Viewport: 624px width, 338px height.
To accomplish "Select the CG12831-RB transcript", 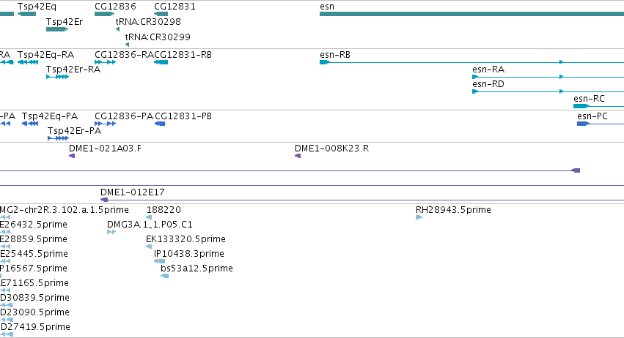I will 161,62.
